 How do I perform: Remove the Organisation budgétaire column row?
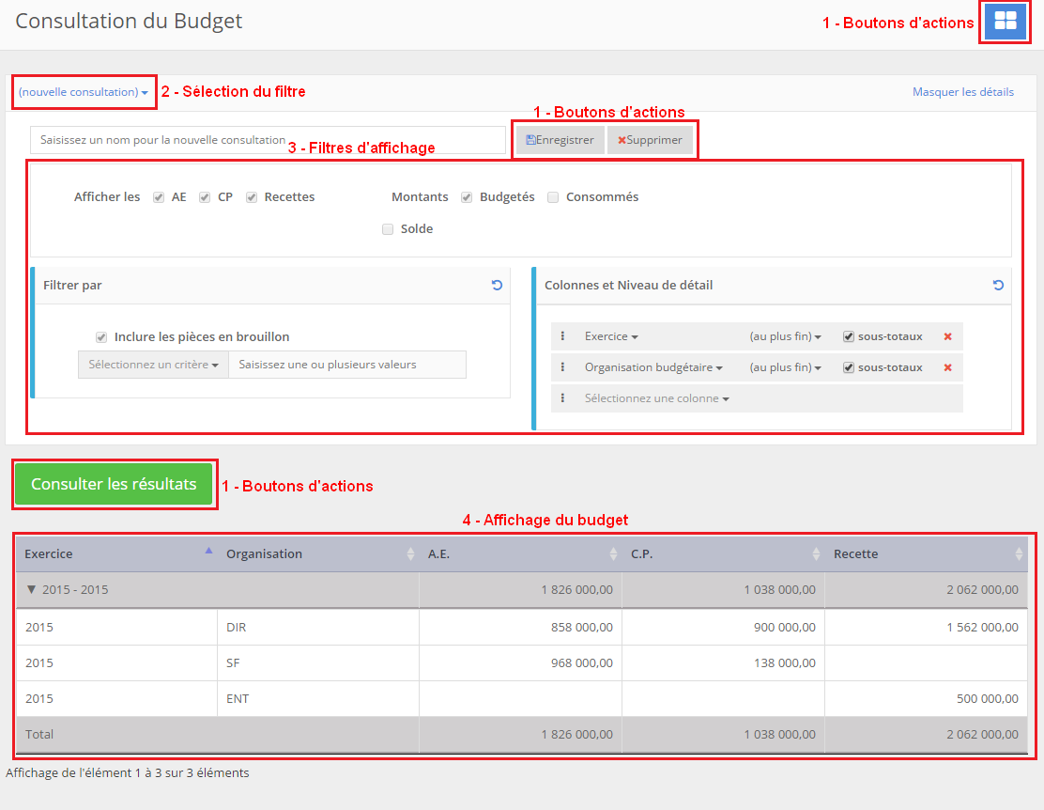947,367
